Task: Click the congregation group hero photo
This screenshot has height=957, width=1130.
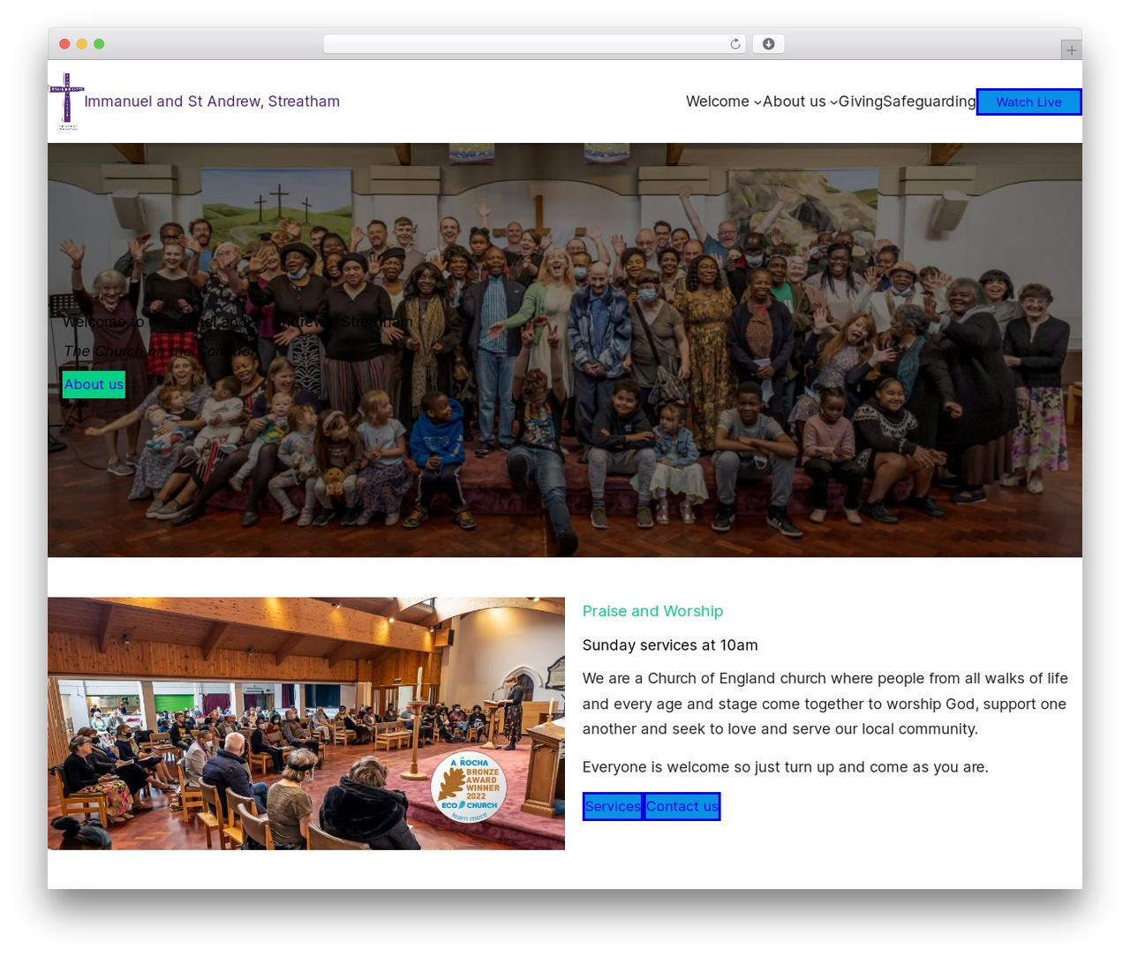Action: [x=565, y=350]
